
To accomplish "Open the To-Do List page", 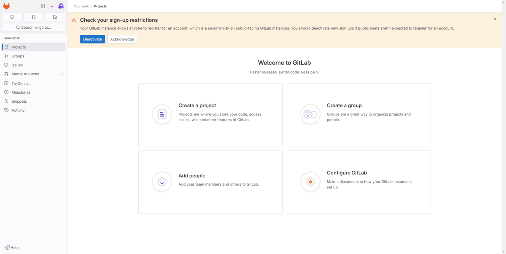I will pos(34,83).
